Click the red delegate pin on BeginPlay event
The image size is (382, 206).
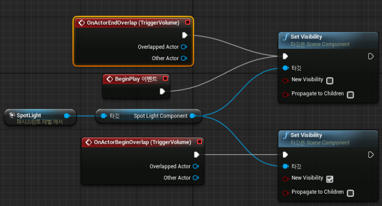click(x=165, y=79)
